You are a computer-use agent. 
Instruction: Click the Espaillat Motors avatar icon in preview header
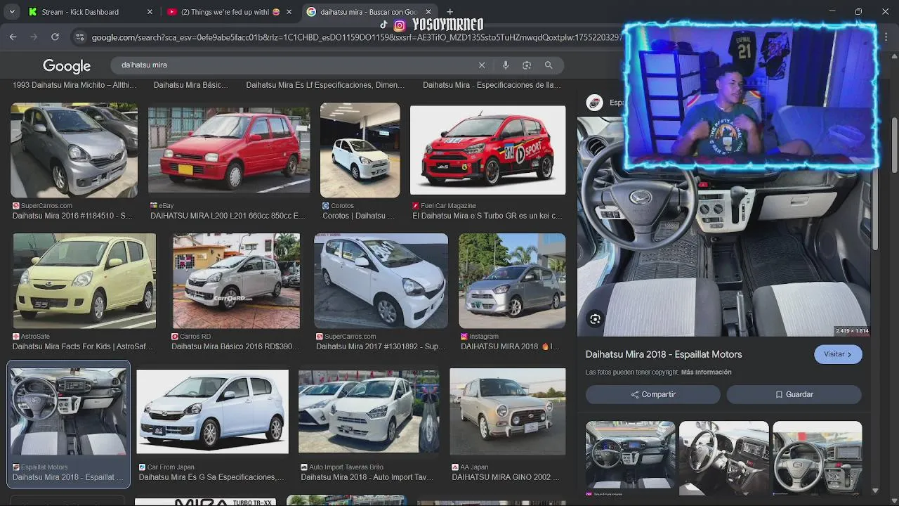595,103
